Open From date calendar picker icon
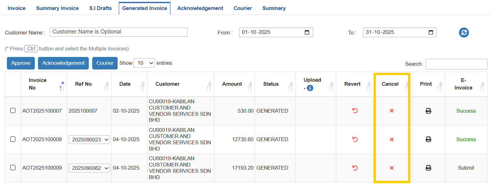Screen dimensions: 490x184 click(x=307, y=32)
